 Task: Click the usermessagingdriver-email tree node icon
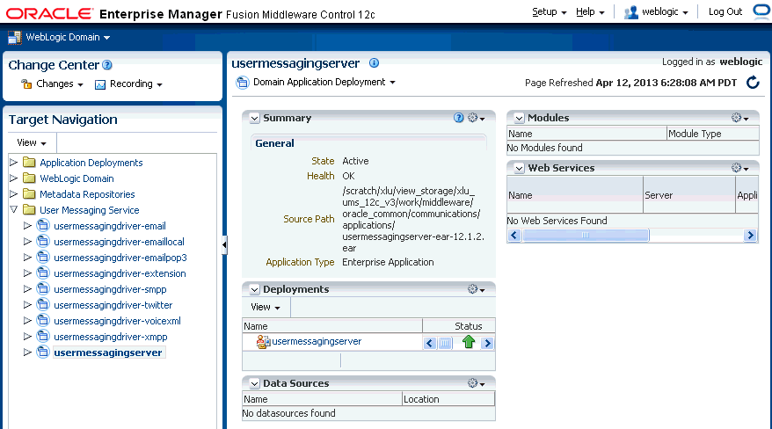click(43, 226)
